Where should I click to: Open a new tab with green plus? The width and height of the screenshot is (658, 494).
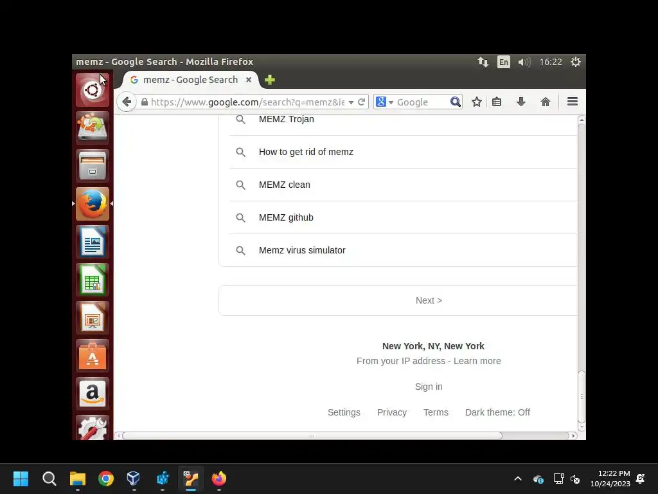click(270, 79)
